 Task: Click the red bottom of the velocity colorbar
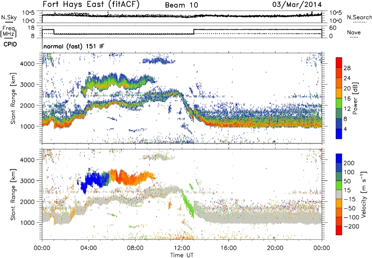339,231
